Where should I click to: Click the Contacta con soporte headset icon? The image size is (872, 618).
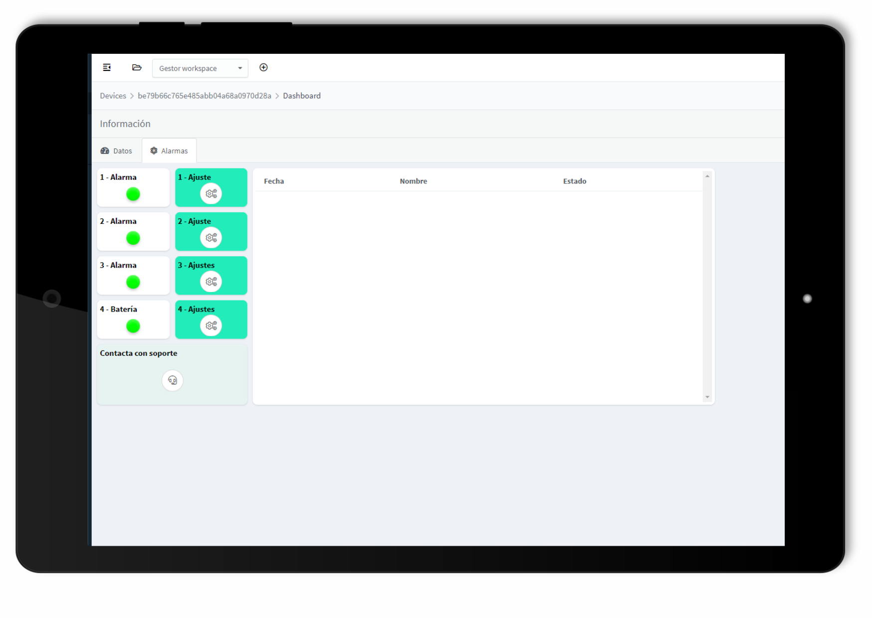(173, 381)
